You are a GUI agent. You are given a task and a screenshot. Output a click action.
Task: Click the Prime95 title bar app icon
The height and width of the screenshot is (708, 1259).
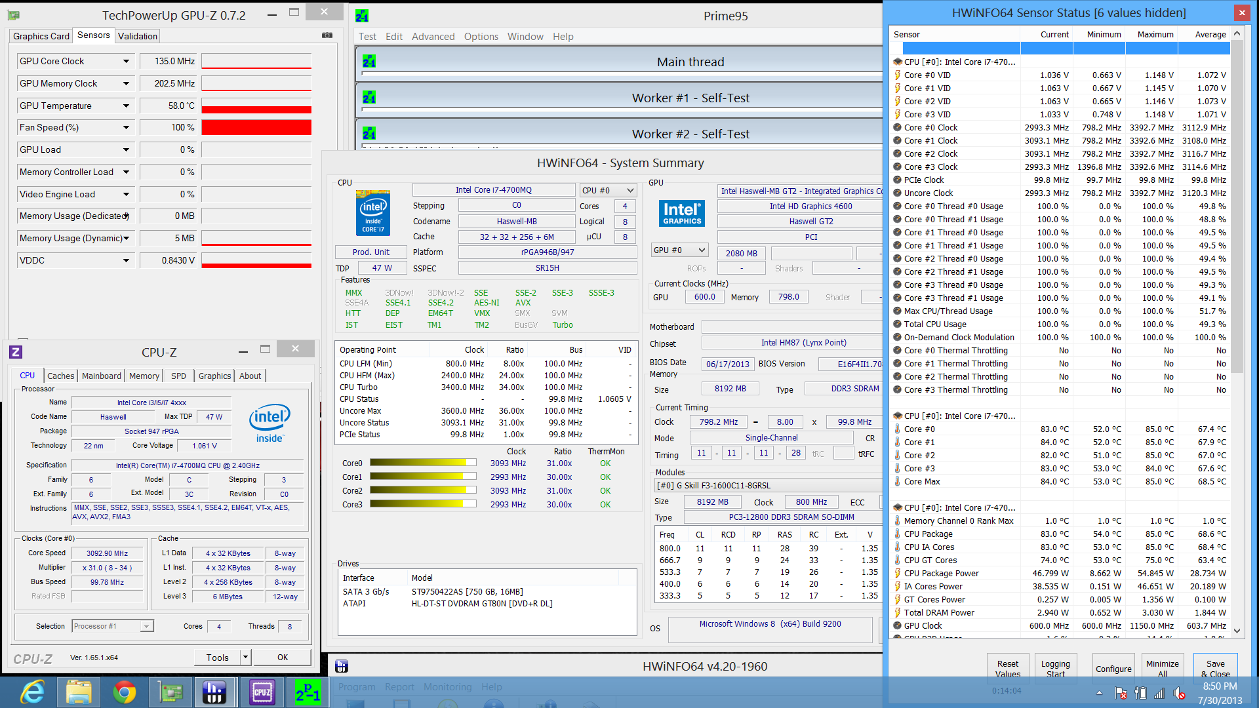pyautogui.click(x=362, y=16)
